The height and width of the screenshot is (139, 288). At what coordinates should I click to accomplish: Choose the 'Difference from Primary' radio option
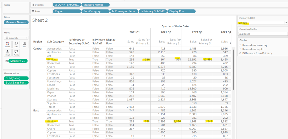pos(255,53)
